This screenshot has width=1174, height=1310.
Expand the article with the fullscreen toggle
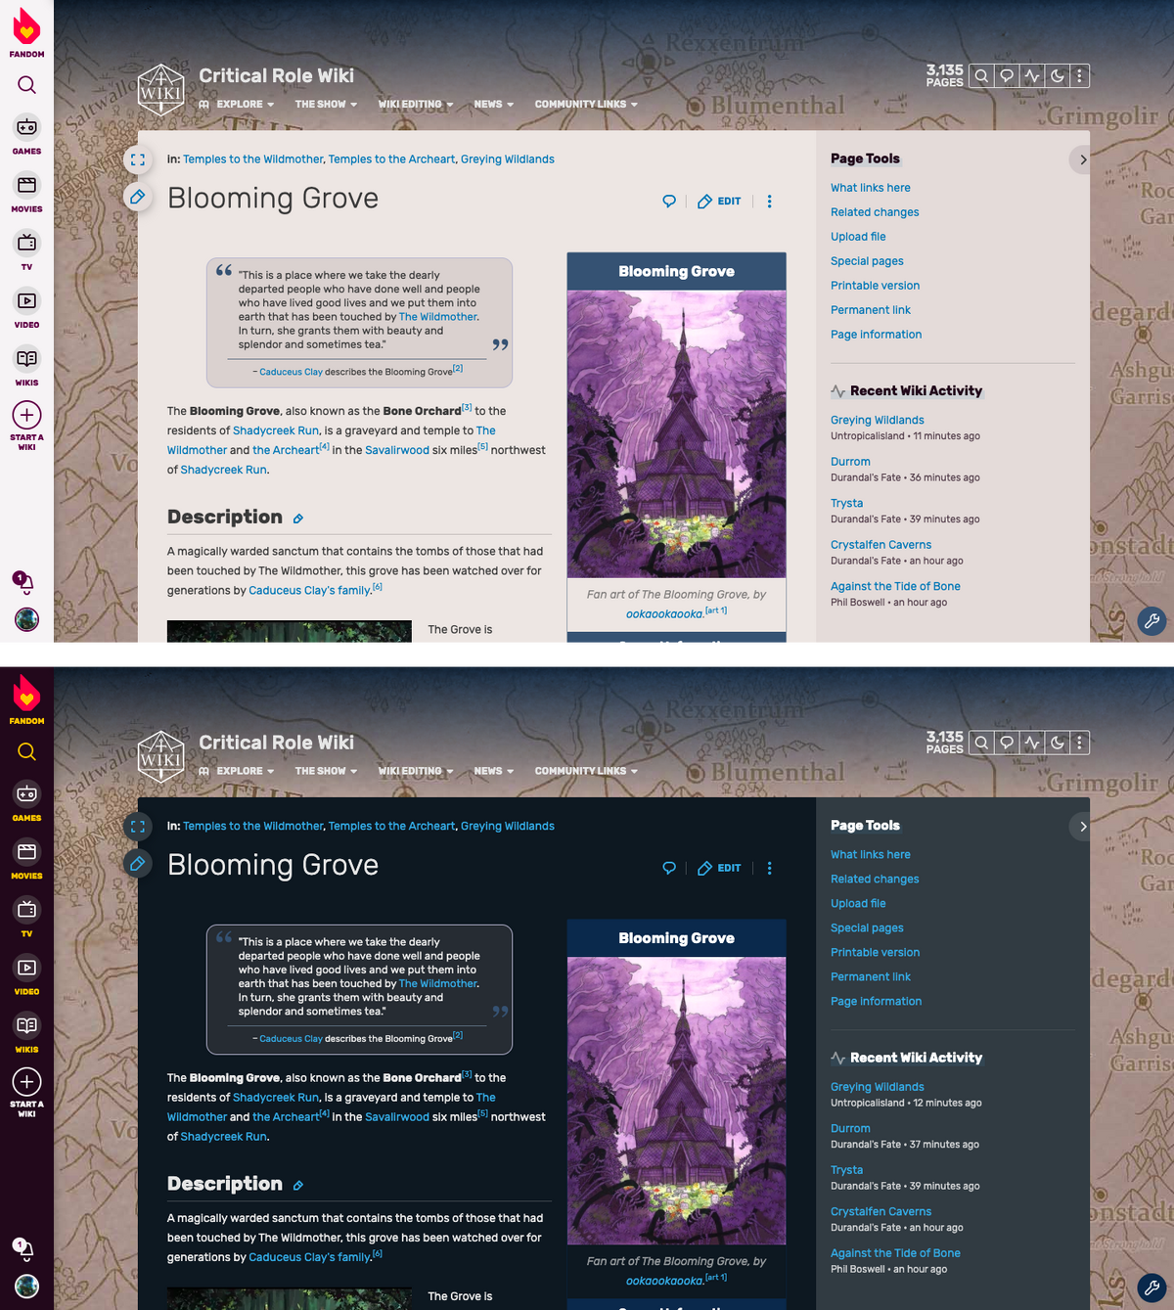[x=138, y=159]
